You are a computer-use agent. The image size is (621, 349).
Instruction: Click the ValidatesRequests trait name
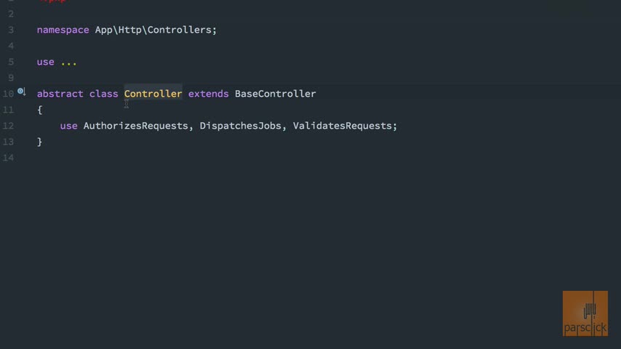(x=342, y=126)
